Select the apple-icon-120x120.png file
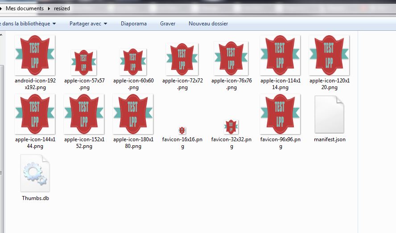The image size is (396, 233). pos(329,56)
